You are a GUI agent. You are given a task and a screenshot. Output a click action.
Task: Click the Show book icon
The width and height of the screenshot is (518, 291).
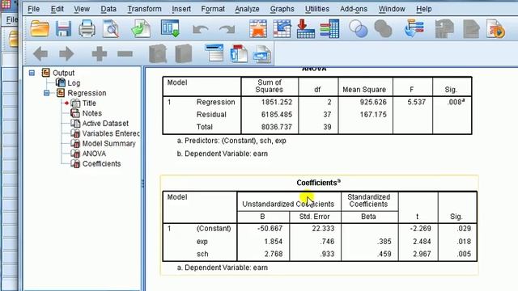[158, 53]
